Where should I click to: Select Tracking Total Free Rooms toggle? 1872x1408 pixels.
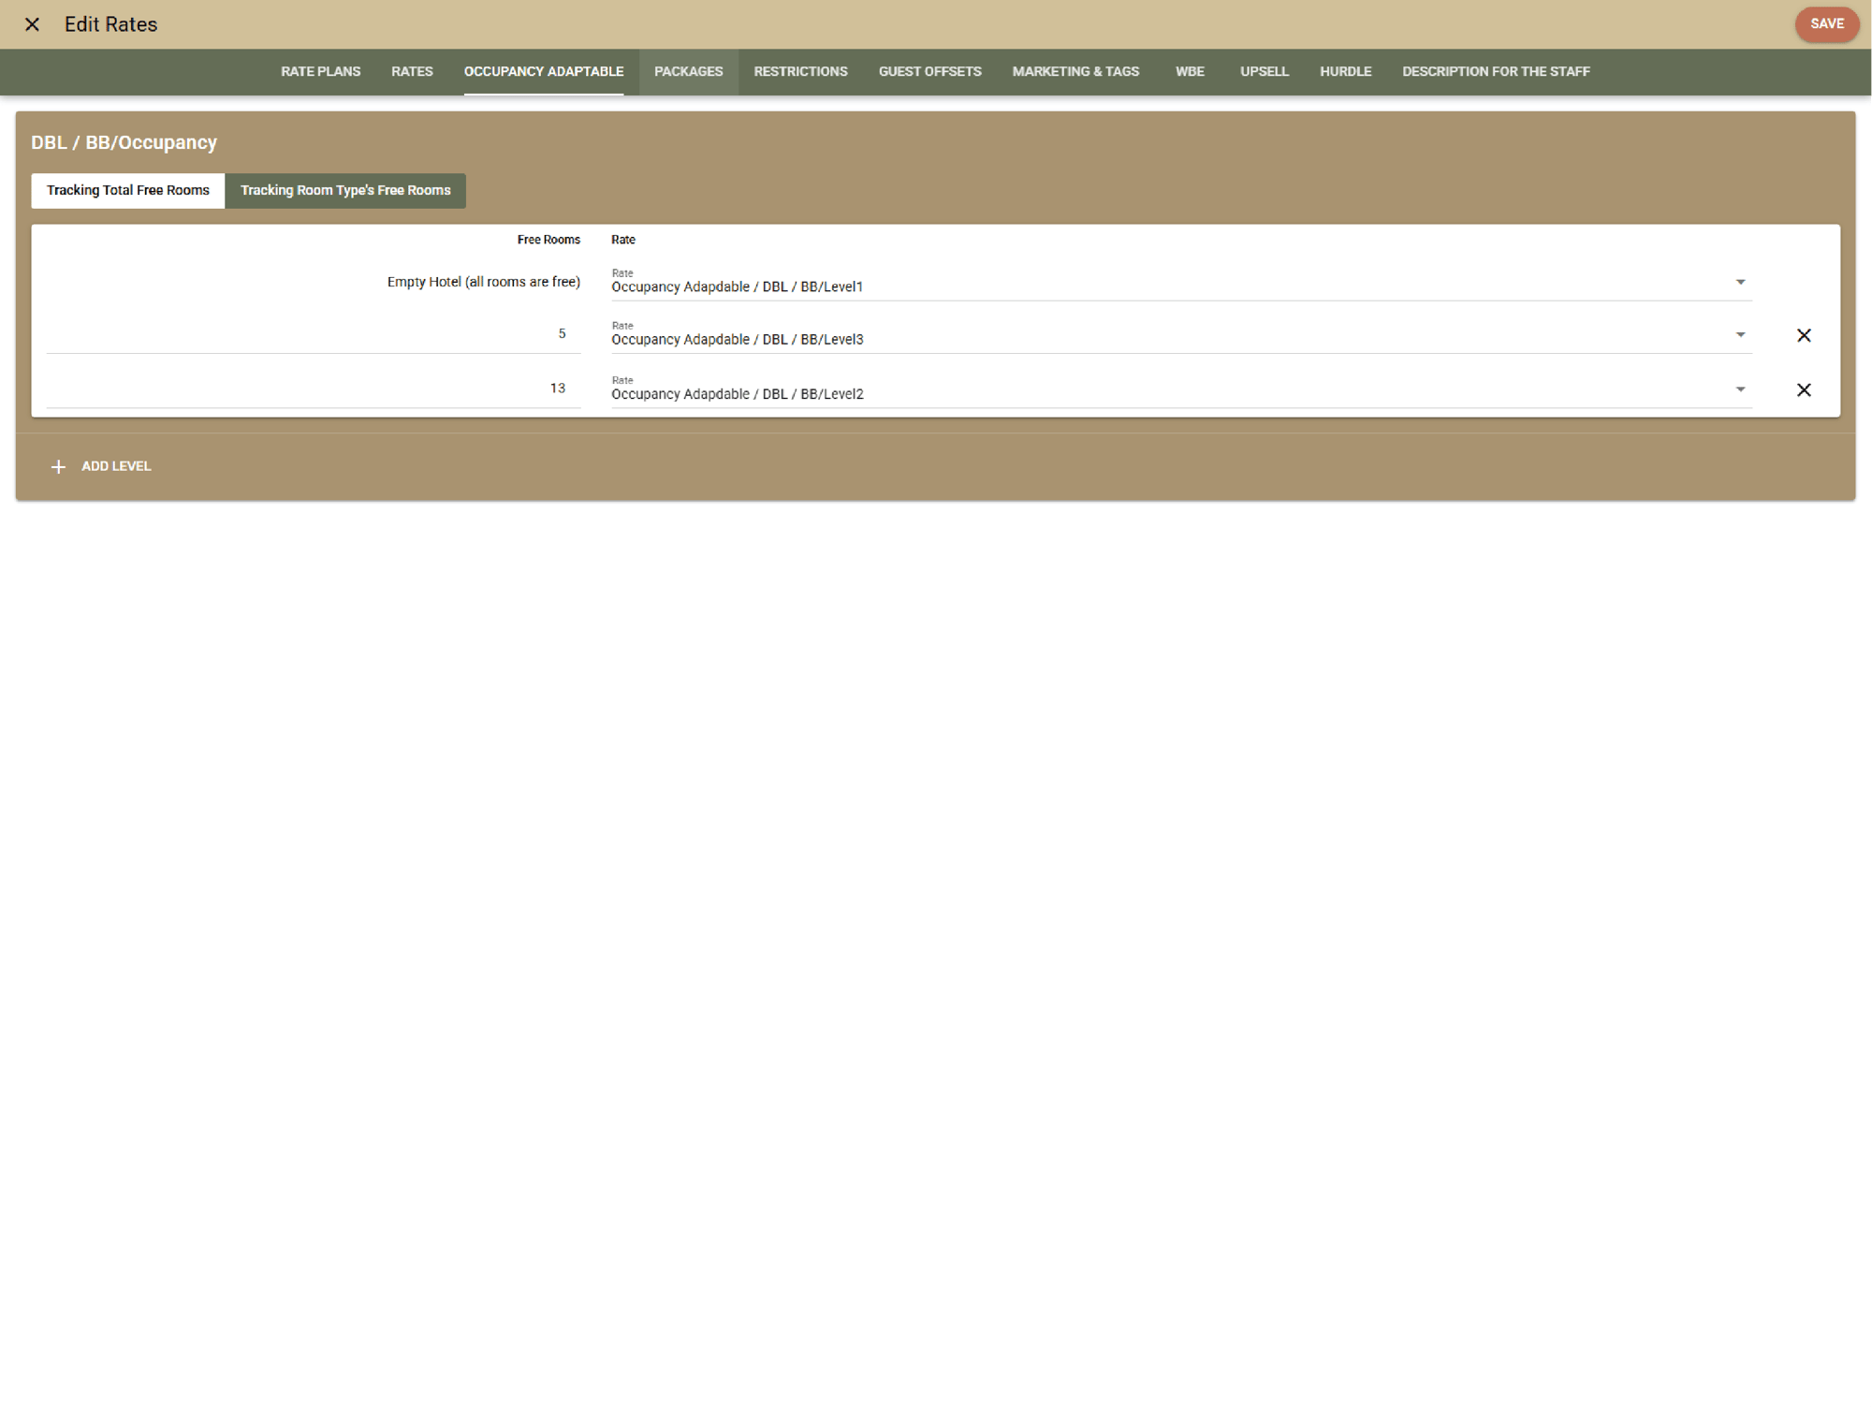pos(128,190)
